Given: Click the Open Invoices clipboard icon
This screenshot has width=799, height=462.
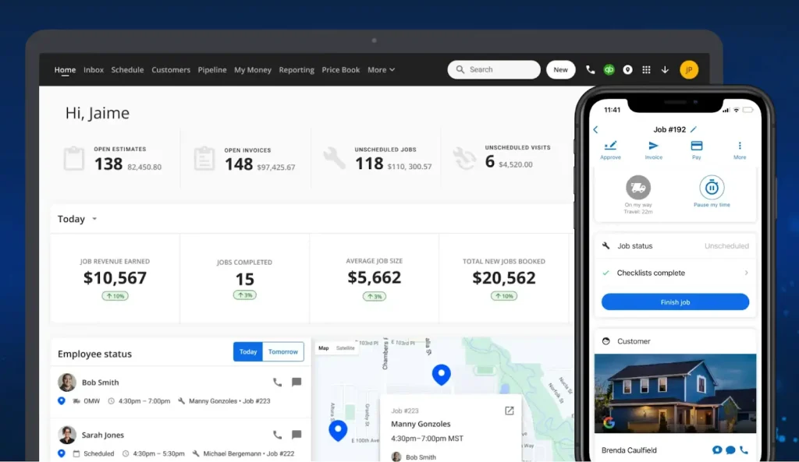Looking at the screenshot, I should click(x=204, y=158).
